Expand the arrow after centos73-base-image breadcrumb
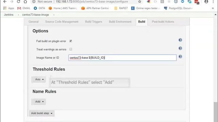Viewport: 218px width, 122px height. pos(54,15)
